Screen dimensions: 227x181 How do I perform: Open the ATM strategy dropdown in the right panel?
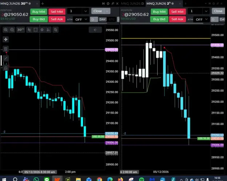(201, 19)
